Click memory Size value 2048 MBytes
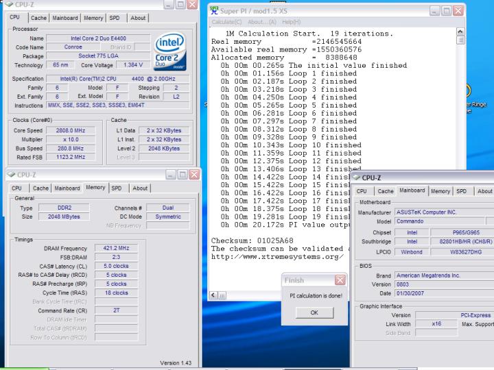494x370 pixels. click(x=64, y=217)
